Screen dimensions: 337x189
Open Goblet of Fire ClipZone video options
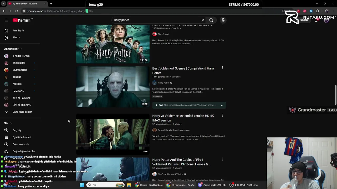pyautogui.click(x=222, y=159)
